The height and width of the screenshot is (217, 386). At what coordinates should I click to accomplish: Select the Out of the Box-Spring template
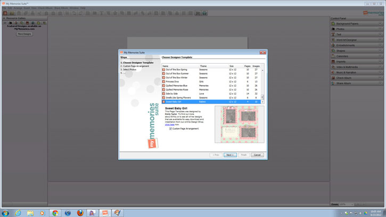pos(211,70)
